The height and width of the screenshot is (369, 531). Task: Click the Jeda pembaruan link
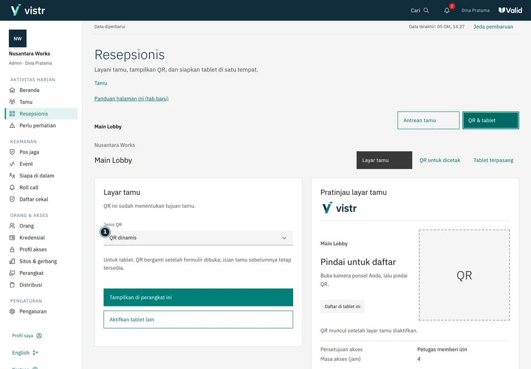(493, 27)
